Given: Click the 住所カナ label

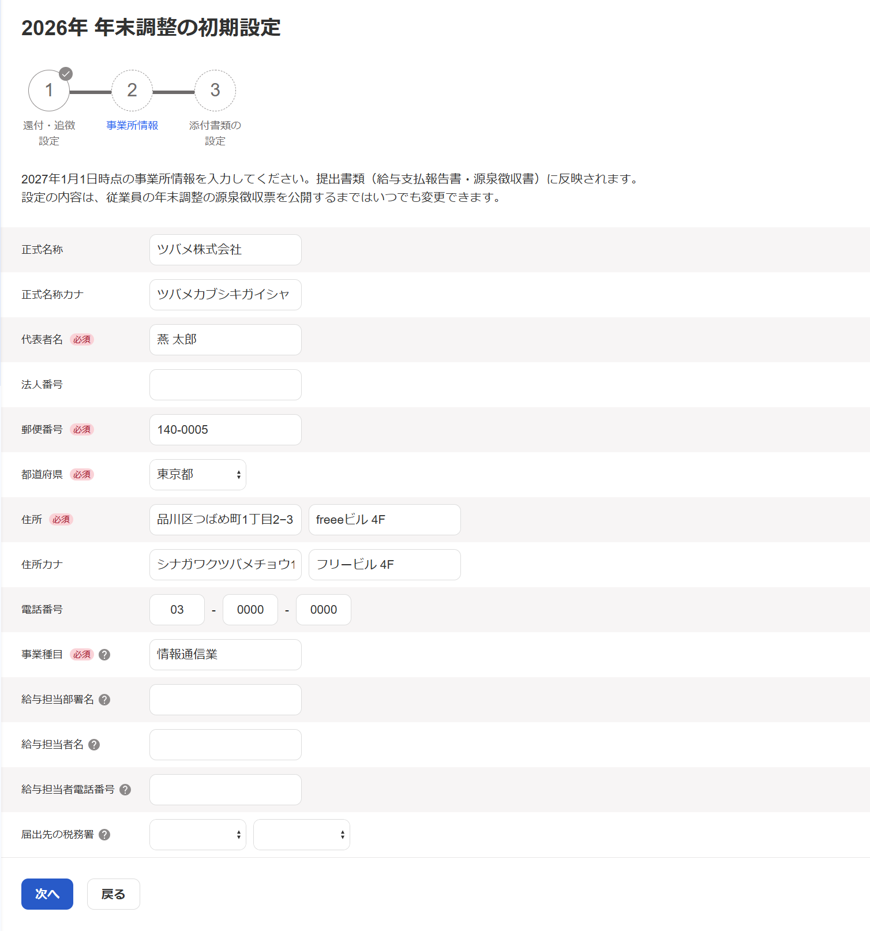Looking at the screenshot, I should pyautogui.click(x=42, y=565).
